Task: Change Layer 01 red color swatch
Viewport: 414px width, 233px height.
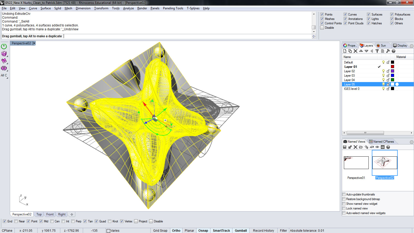Action: [x=393, y=67]
